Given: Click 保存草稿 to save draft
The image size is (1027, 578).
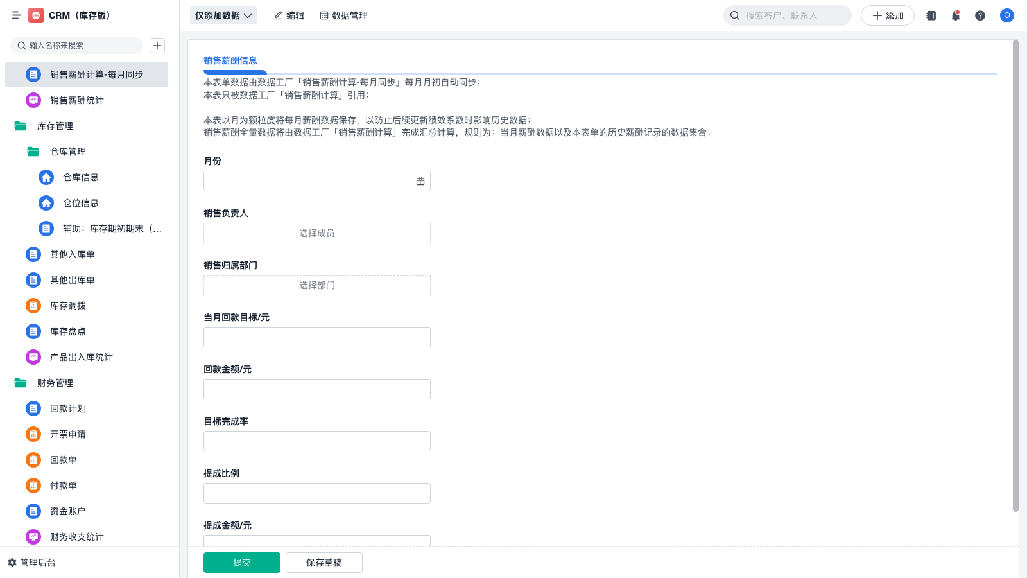Looking at the screenshot, I should click(324, 563).
